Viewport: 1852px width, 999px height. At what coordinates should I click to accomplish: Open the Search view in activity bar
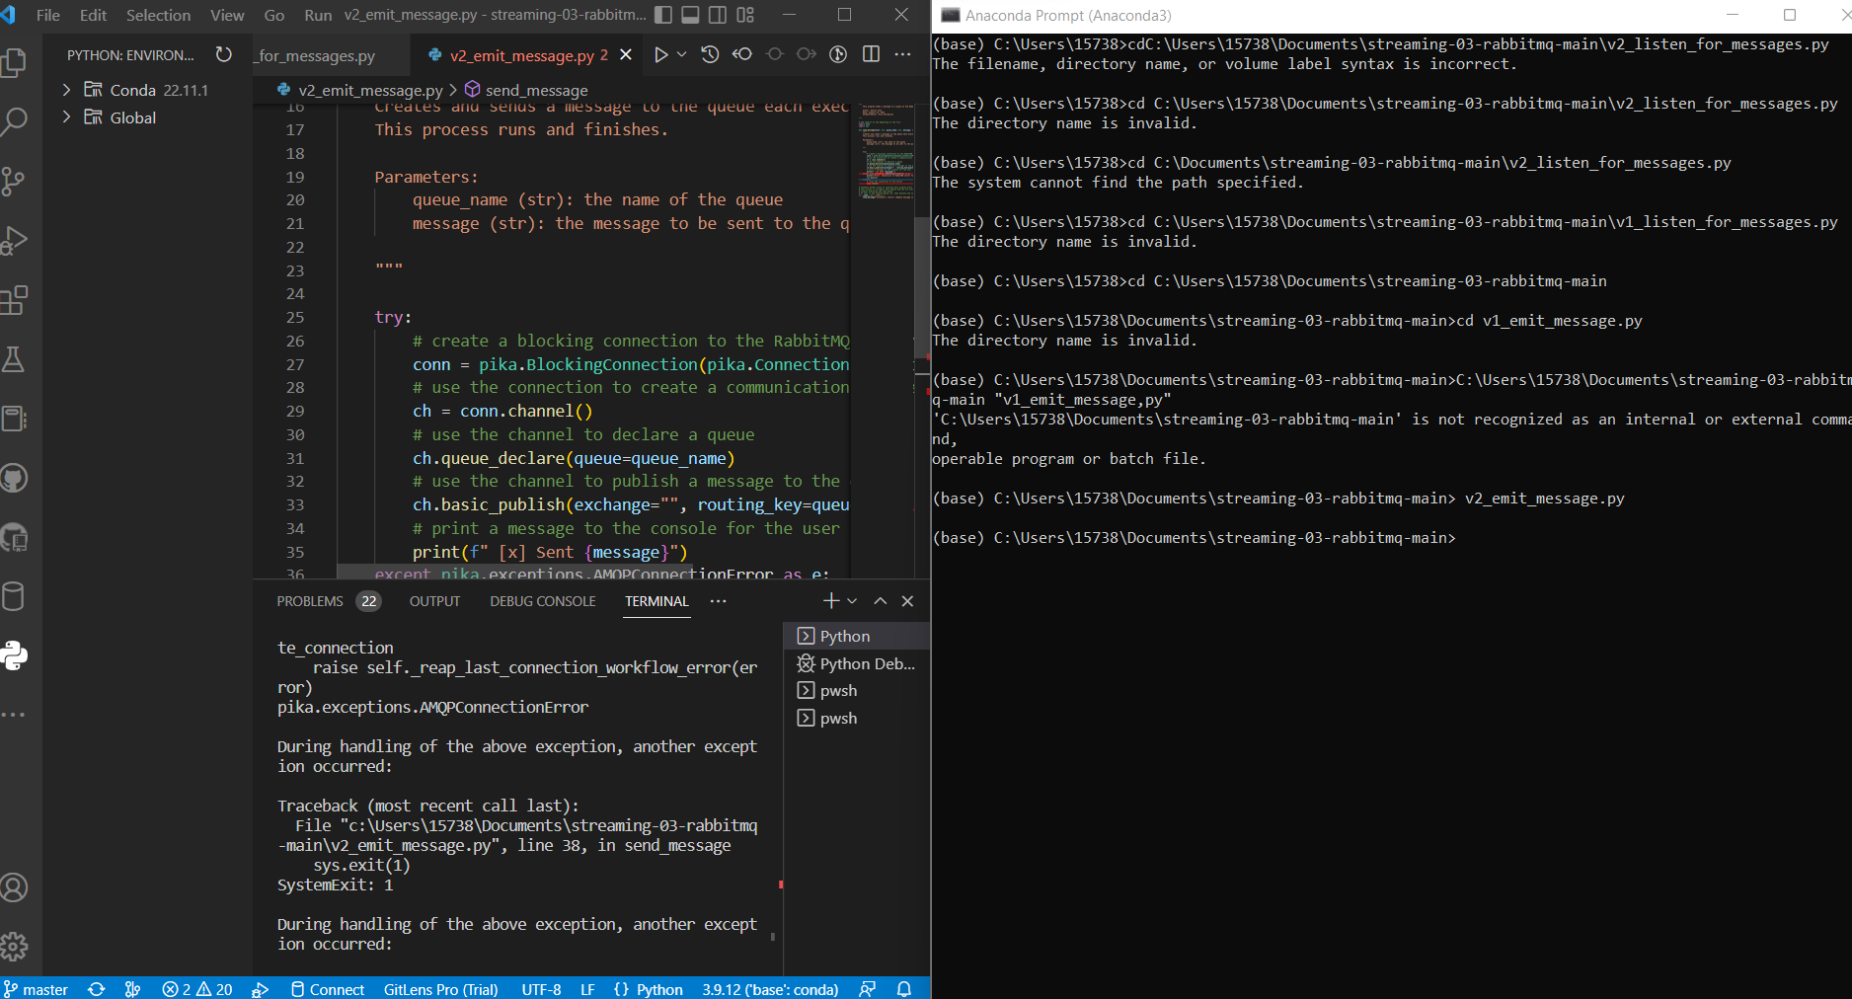tap(14, 121)
